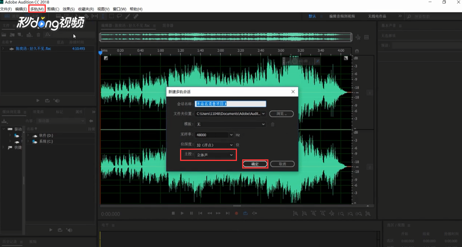This screenshot has height=247, width=462.
Task: Click Zoom Out (Time) icon
Action: click(x=323, y=214)
